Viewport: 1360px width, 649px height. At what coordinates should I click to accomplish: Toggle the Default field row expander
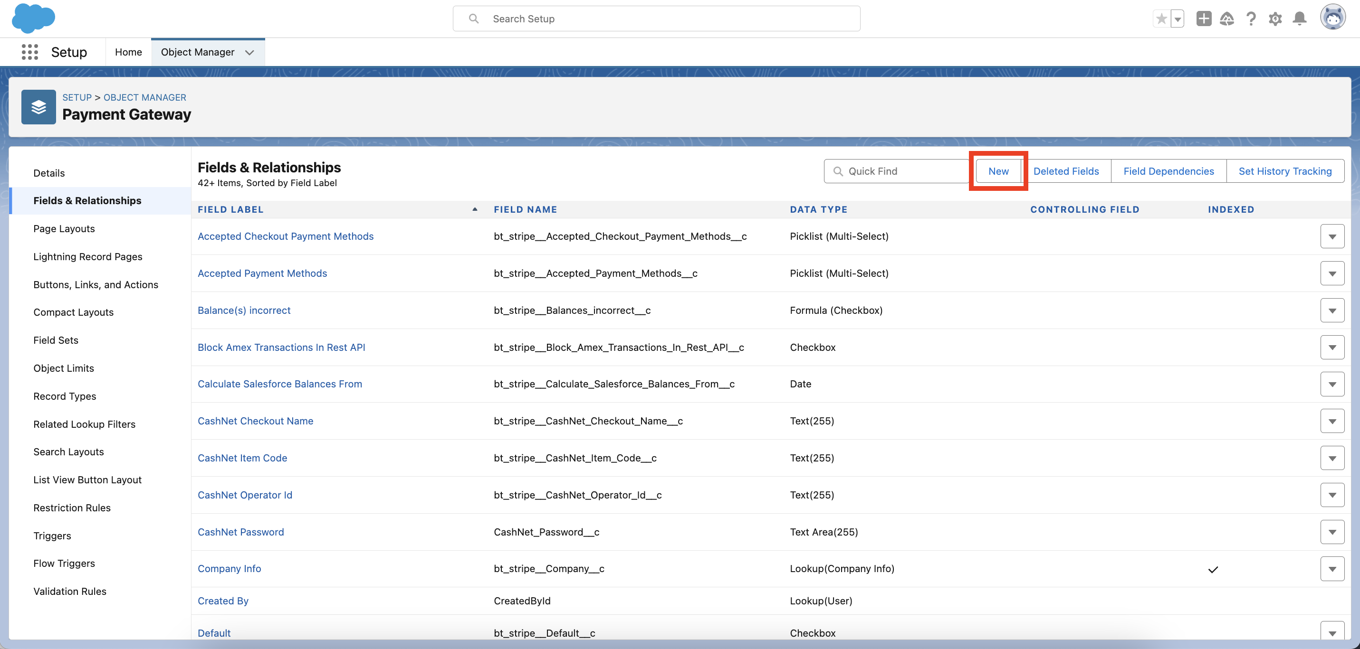1332,631
